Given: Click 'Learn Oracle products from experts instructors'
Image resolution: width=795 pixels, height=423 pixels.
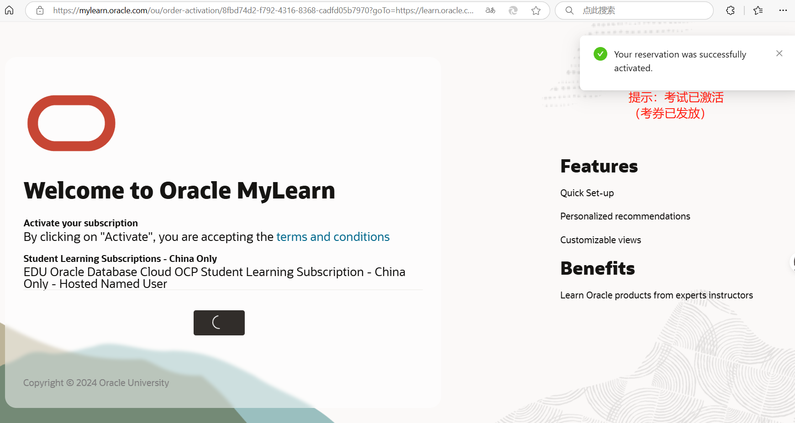Looking at the screenshot, I should pyautogui.click(x=657, y=295).
